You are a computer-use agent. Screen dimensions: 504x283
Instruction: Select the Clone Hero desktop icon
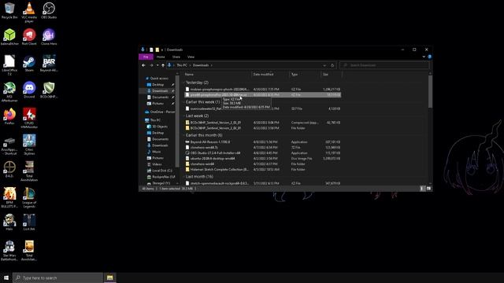(49, 37)
